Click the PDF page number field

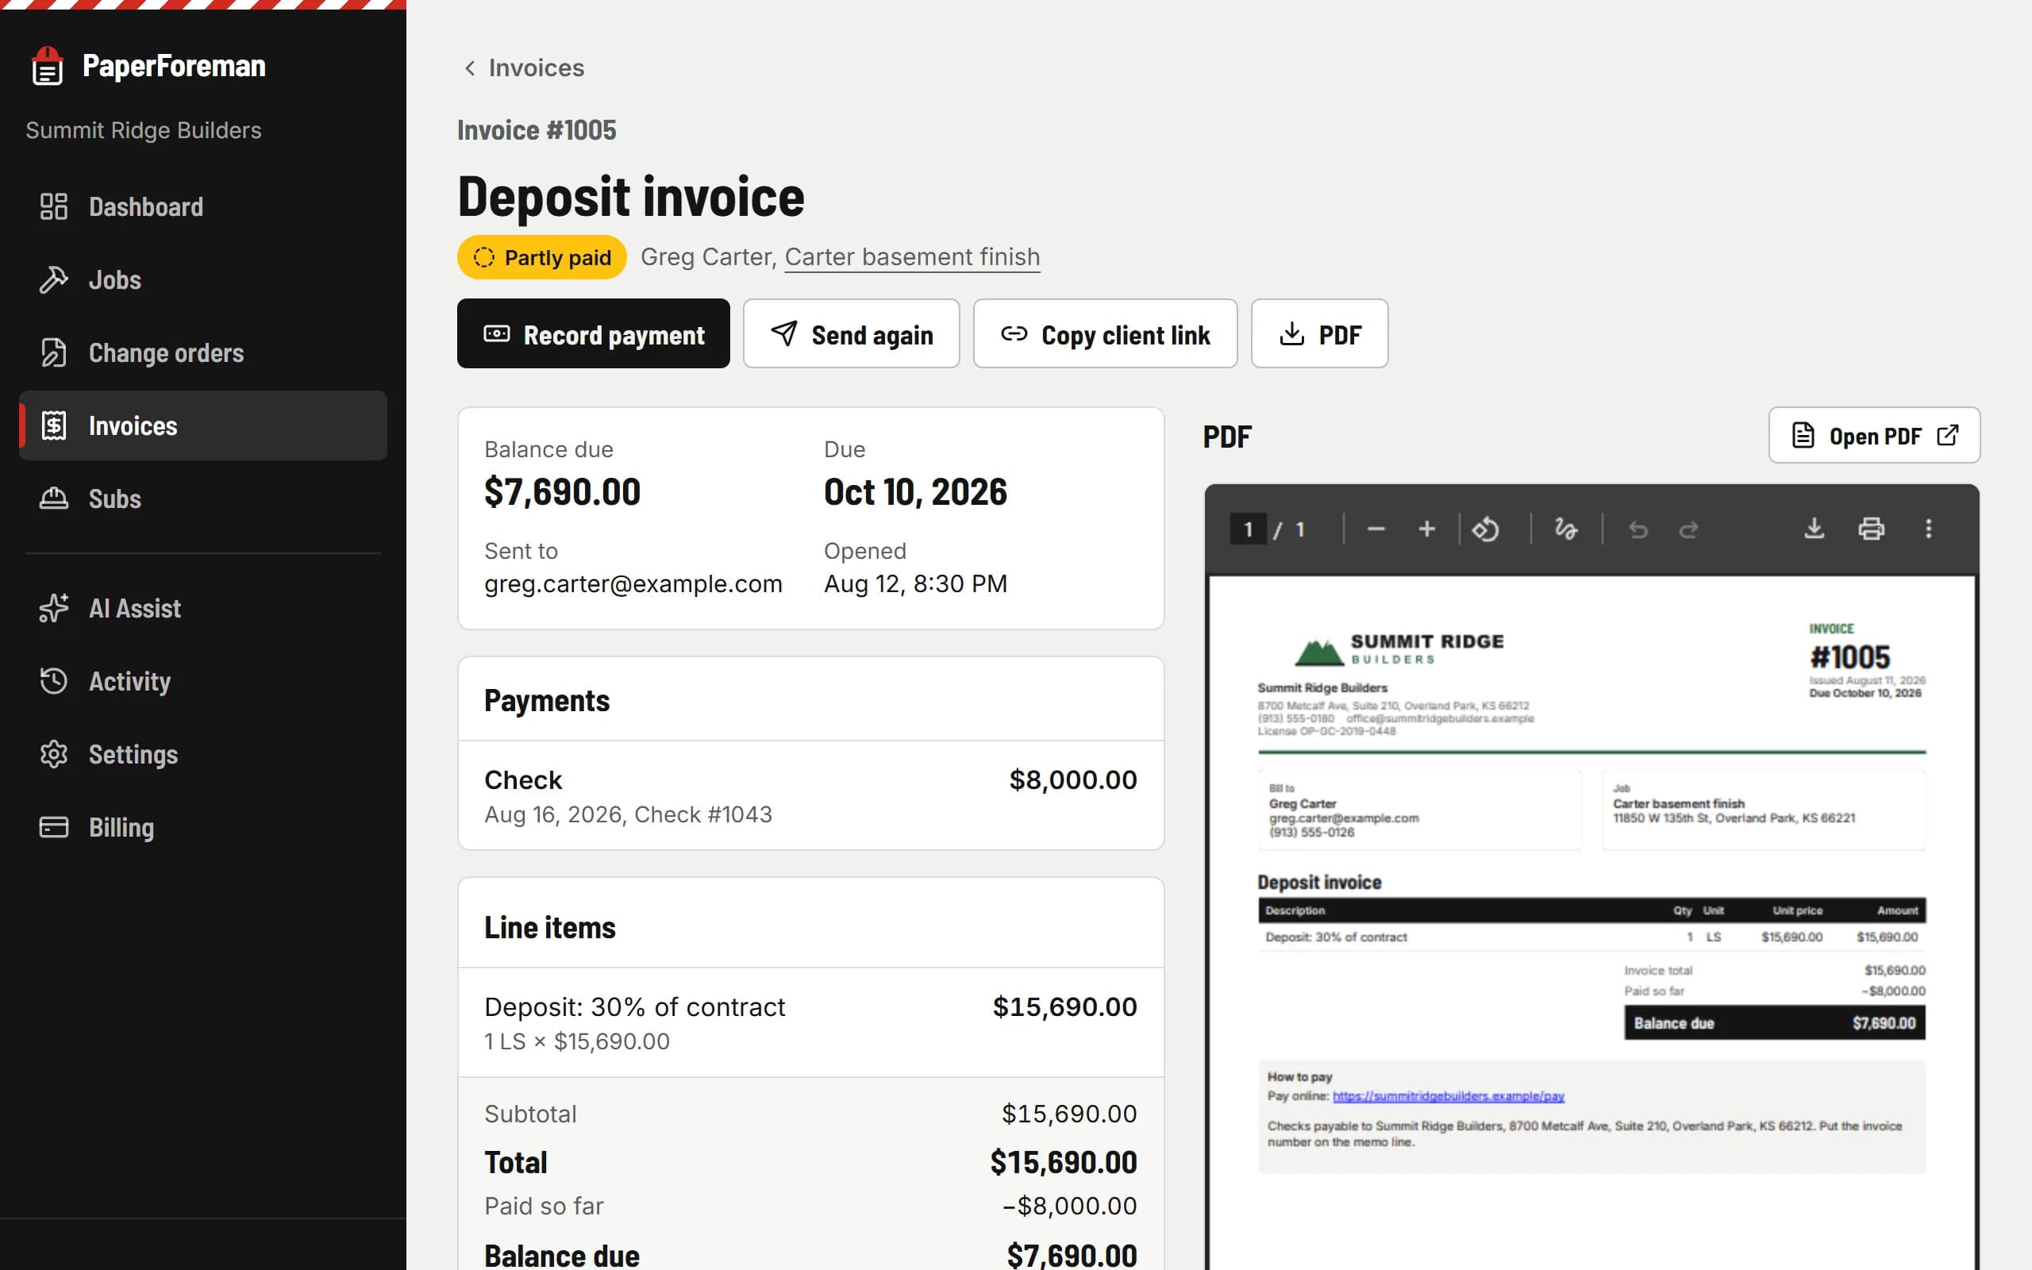pos(1248,529)
